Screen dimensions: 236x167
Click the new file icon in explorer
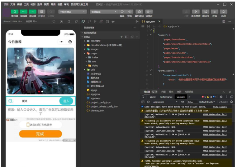(122, 37)
